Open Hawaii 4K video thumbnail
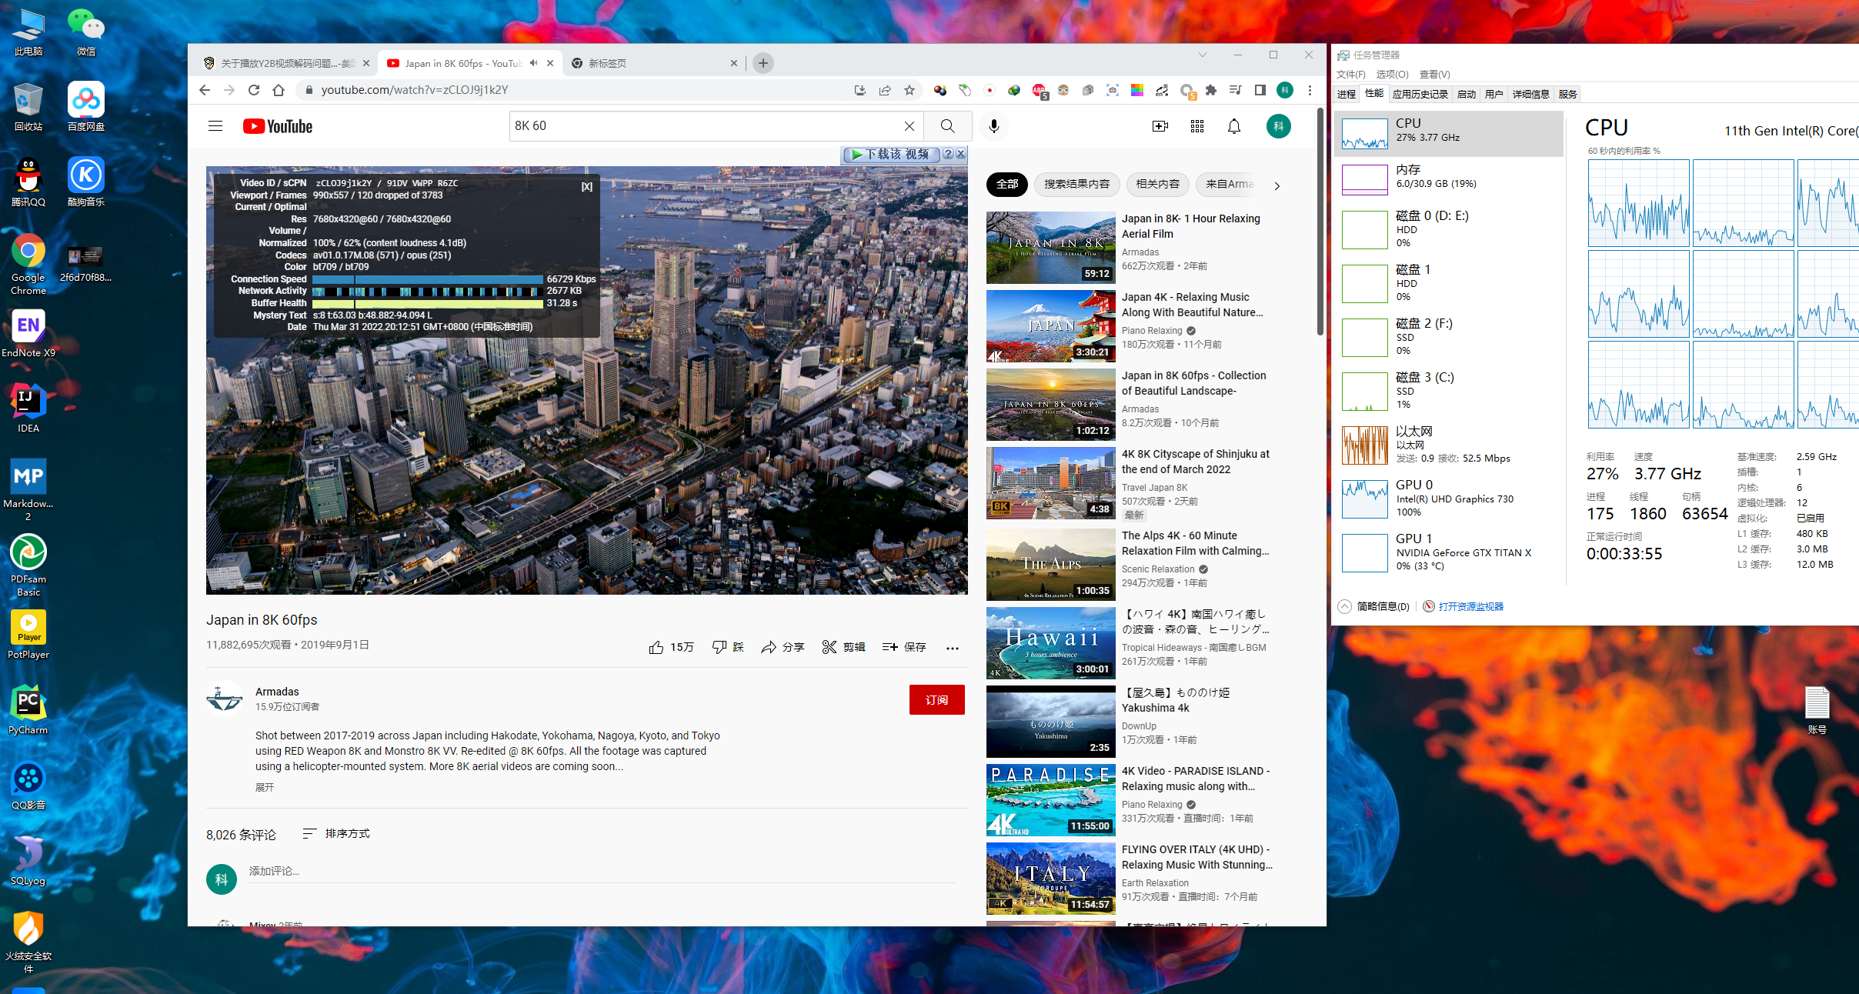Viewport: 1859px width, 994px height. click(x=1050, y=643)
